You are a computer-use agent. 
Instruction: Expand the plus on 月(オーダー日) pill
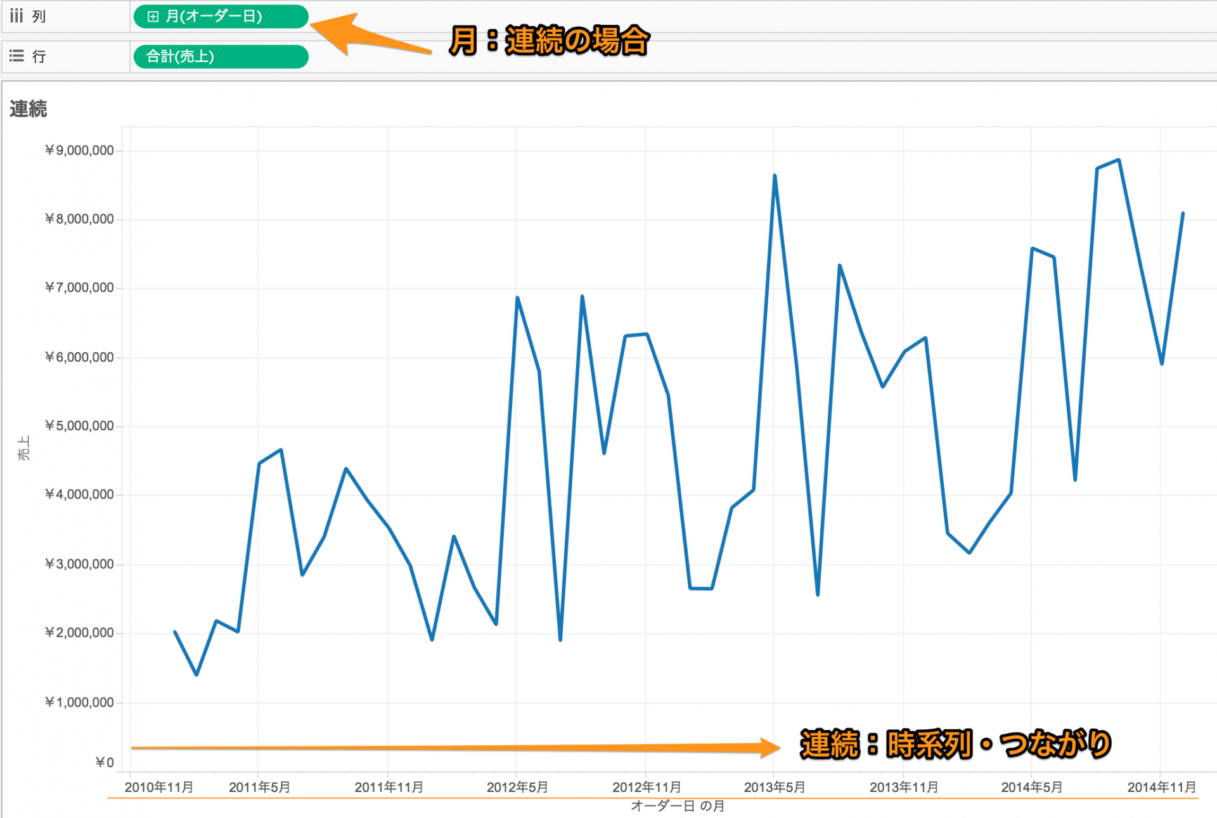point(153,16)
